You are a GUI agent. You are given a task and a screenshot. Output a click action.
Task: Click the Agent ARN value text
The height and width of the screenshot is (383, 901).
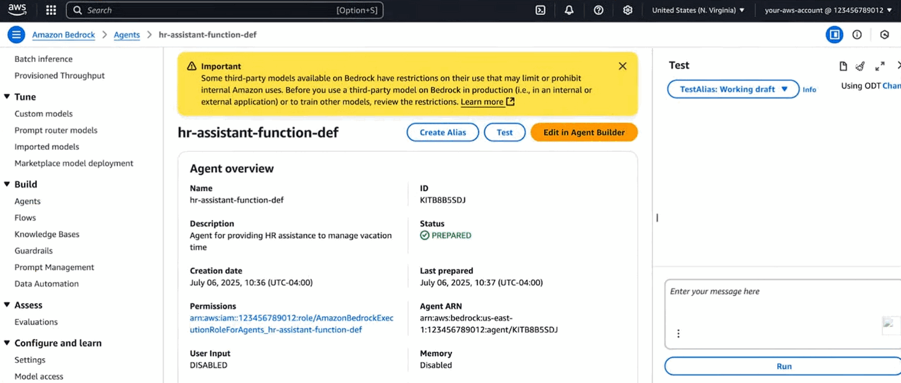coord(489,324)
